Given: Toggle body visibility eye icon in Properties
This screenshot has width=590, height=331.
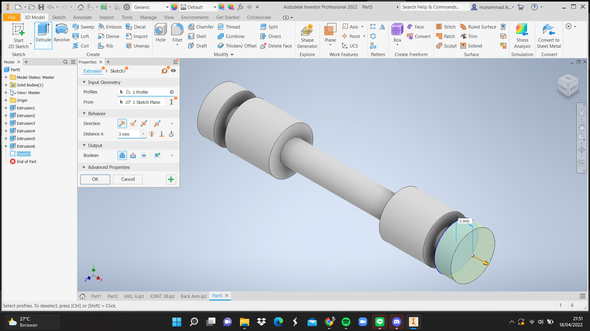Looking at the screenshot, I should click(174, 71).
